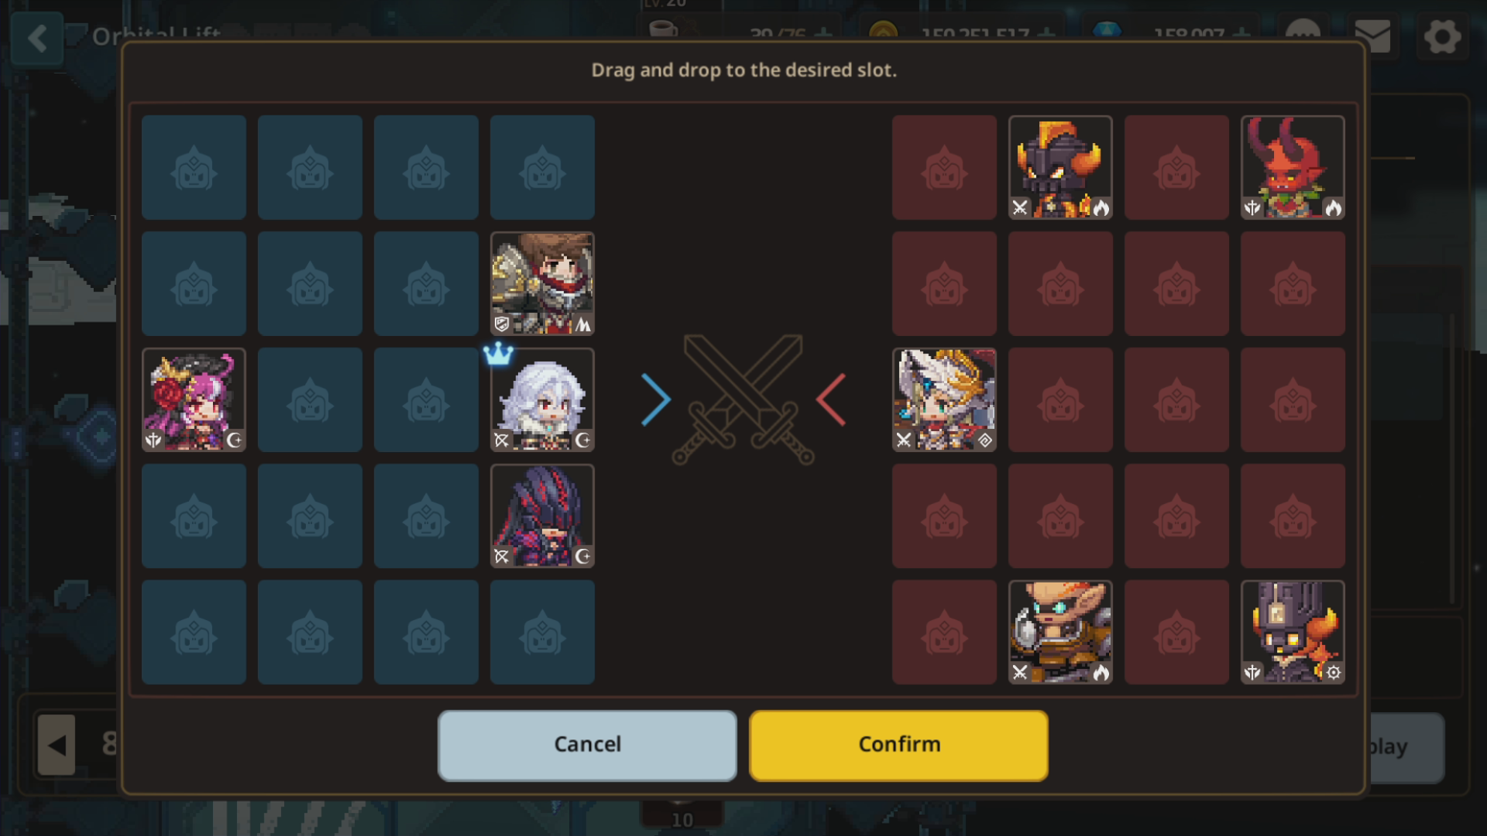Open the settings gear icon
This screenshot has height=836, width=1487.
tap(1442, 36)
